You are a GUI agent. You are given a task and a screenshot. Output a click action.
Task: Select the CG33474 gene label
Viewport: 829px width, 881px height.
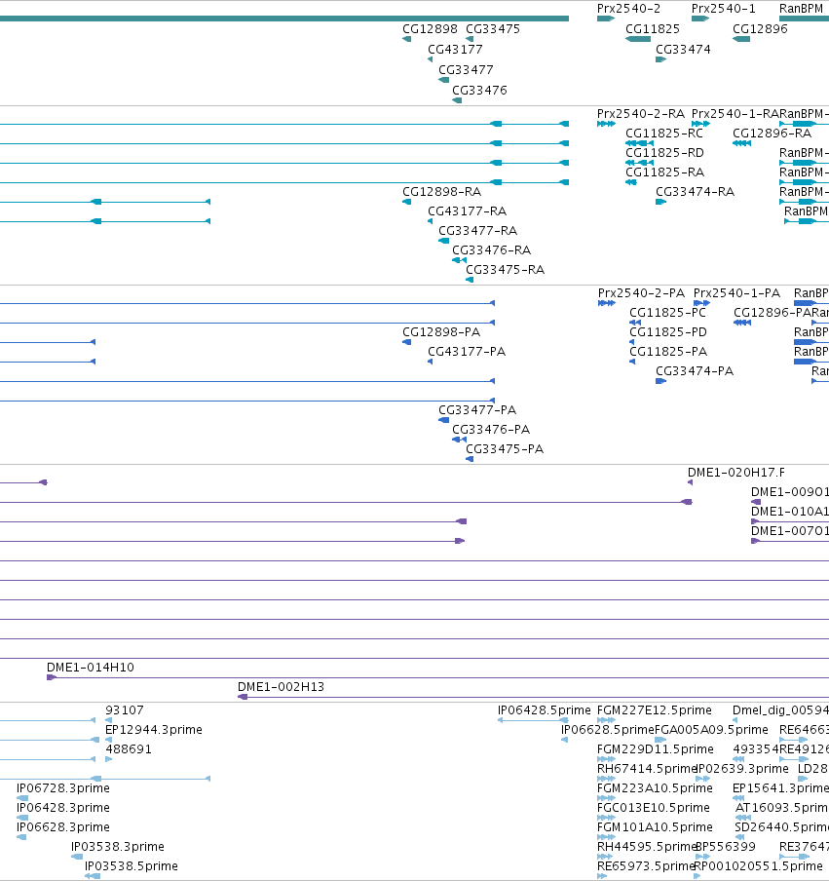pos(683,50)
